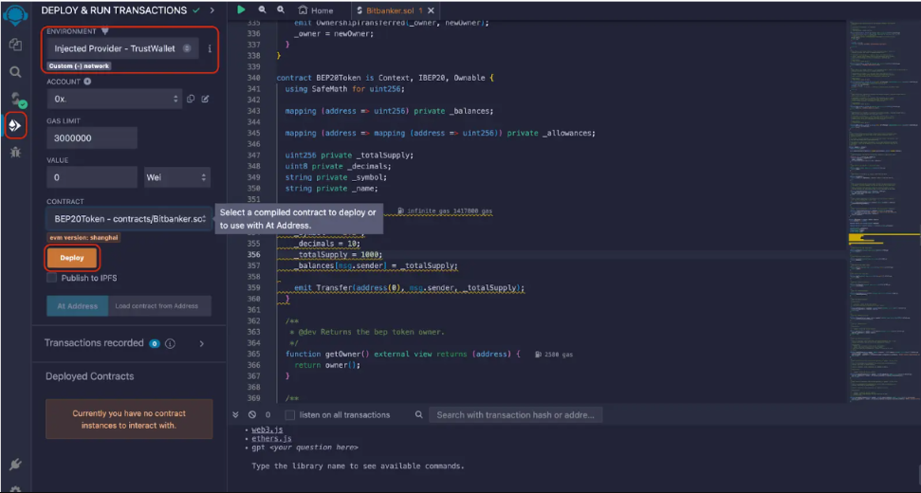Click the 'return owner();' code line
921x493 pixels.
point(326,365)
